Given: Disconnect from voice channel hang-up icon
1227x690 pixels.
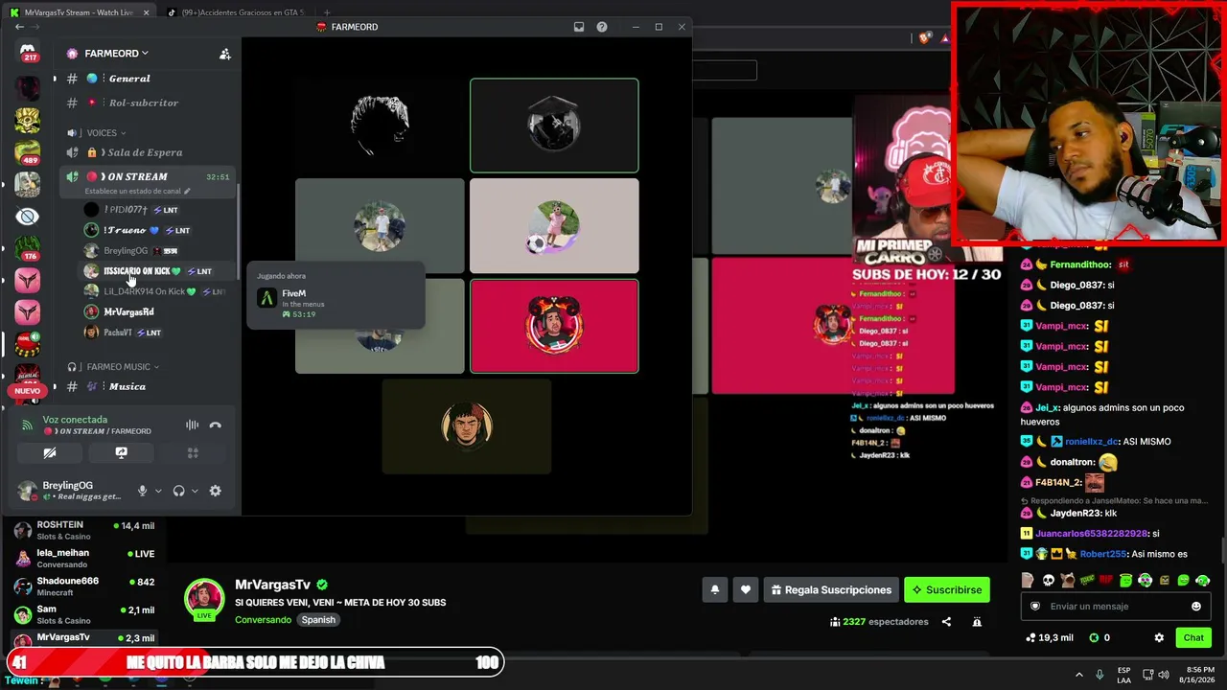Looking at the screenshot, I should point(216,425).
